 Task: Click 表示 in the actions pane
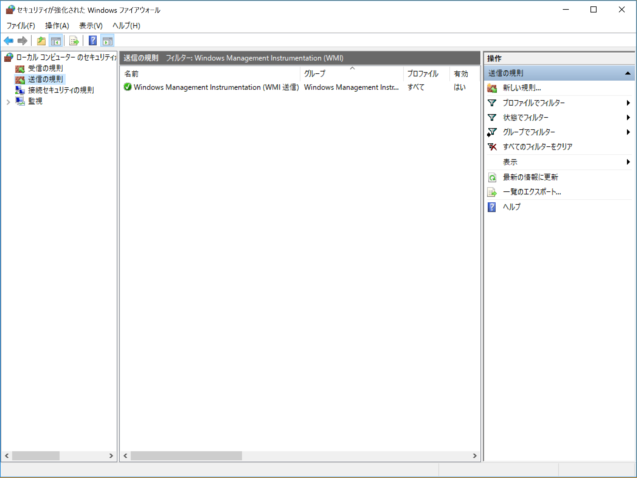pyautogui.click(x=510, y=162)
